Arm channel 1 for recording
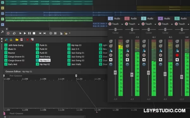 click(111, 55)
